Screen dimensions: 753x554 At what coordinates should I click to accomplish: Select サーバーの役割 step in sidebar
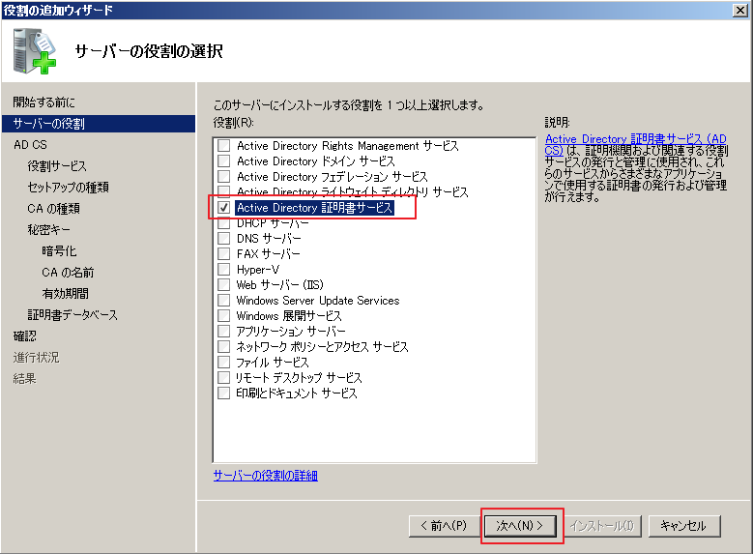coord(99,124)
